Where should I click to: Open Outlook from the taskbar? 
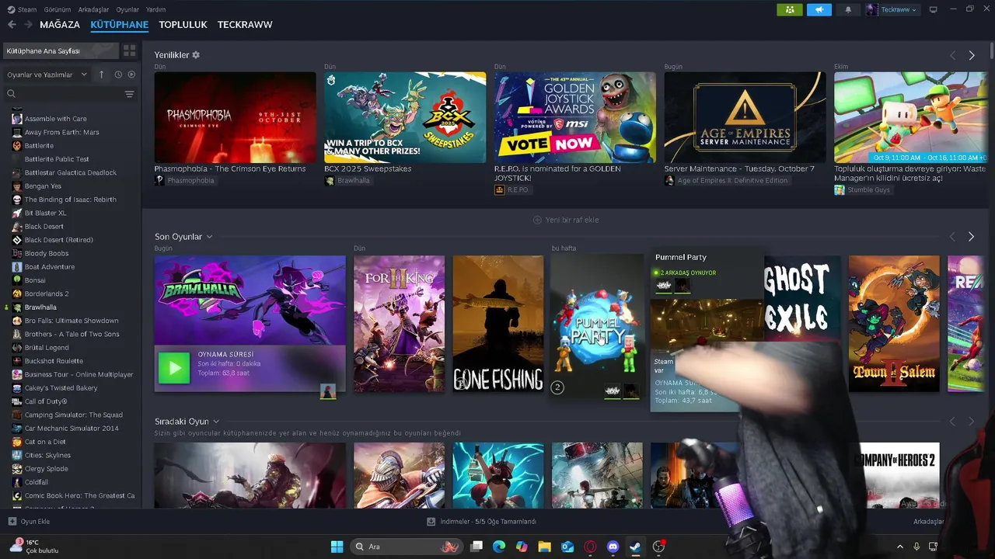(x=567, y=547)
